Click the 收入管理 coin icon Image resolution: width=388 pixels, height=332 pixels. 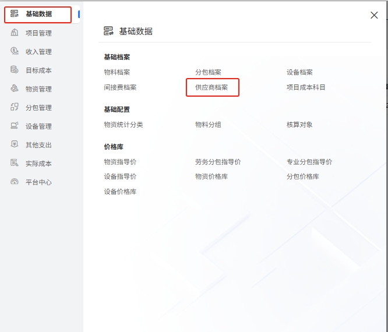(15, 51)
